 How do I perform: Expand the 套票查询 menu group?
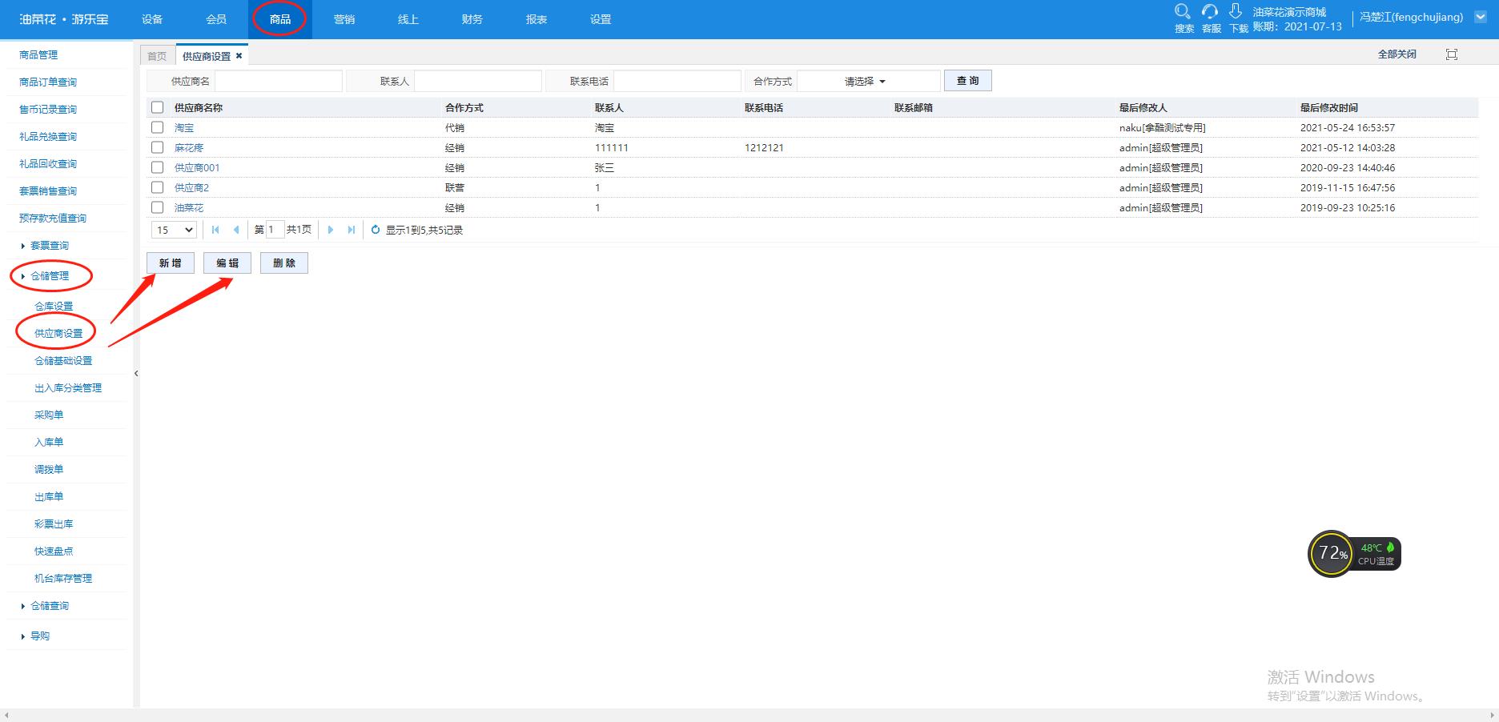[49, 246]
